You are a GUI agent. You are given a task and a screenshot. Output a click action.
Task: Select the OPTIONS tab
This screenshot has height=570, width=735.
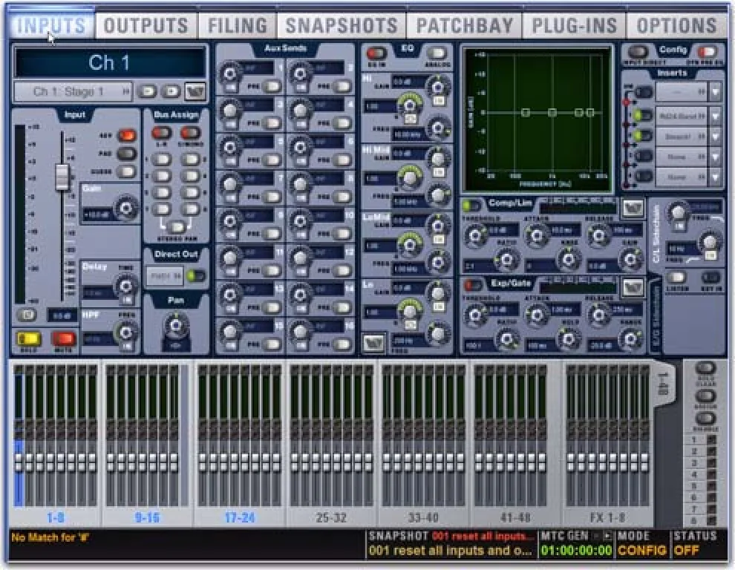[x=676, y=25]
